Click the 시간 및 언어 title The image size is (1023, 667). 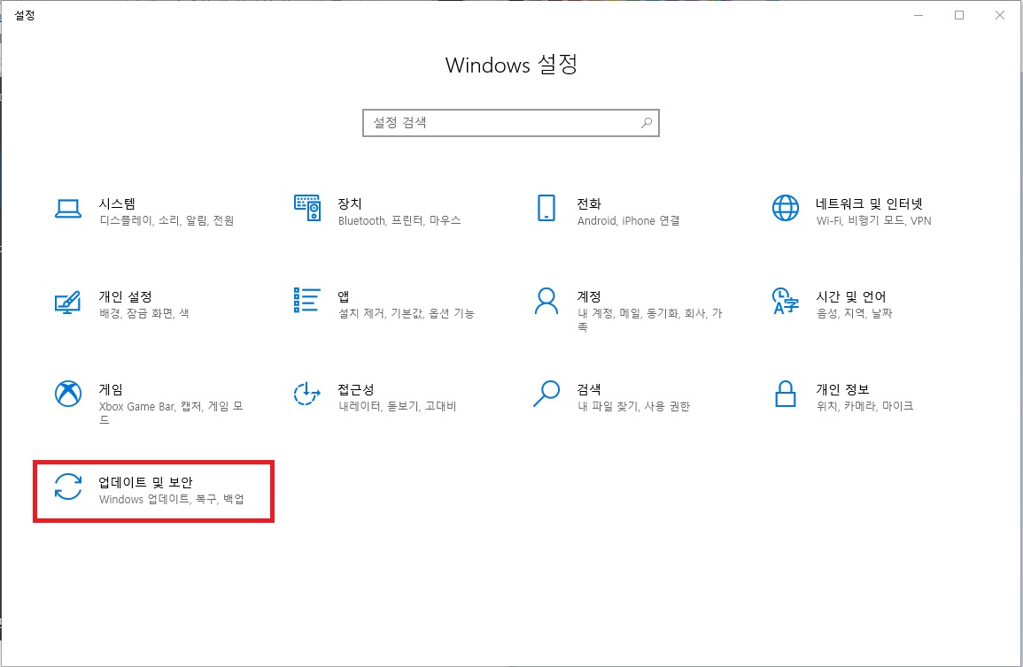click(851, 297)
